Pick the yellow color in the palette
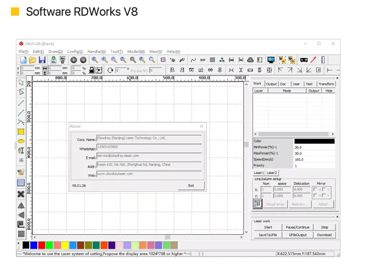This screenshot has height=269, width=388. tap(65, 245)
